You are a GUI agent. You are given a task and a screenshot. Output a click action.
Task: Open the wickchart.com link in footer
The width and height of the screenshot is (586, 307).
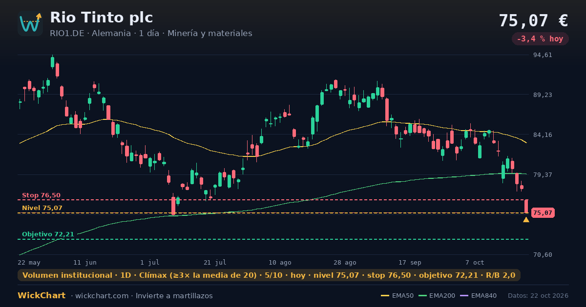coord(102,296)
